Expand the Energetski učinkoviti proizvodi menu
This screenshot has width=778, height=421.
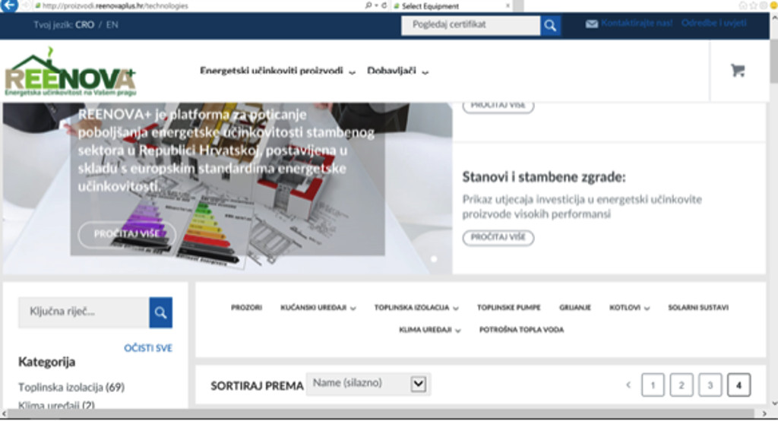277,71
